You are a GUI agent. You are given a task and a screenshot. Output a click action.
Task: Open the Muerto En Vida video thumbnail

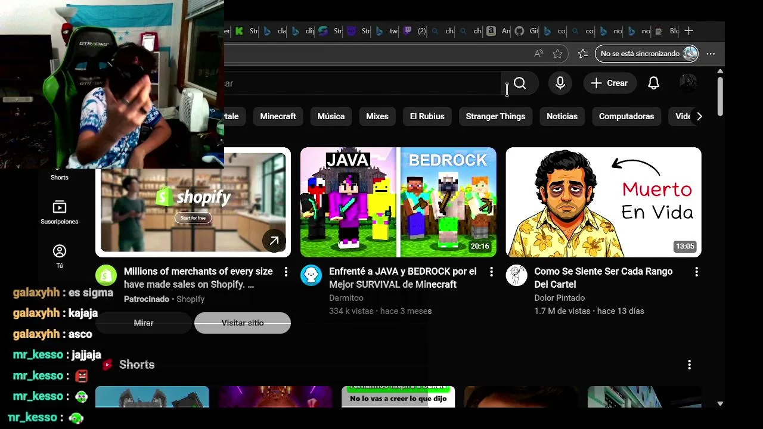pyautogui.click(x=603, y=202)
